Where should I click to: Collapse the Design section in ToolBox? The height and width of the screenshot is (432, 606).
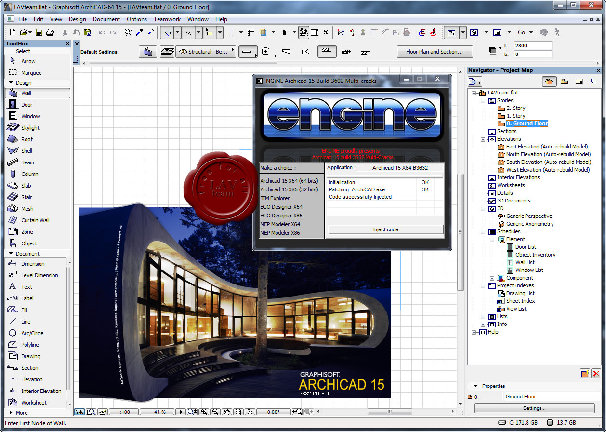click(11, 83)
